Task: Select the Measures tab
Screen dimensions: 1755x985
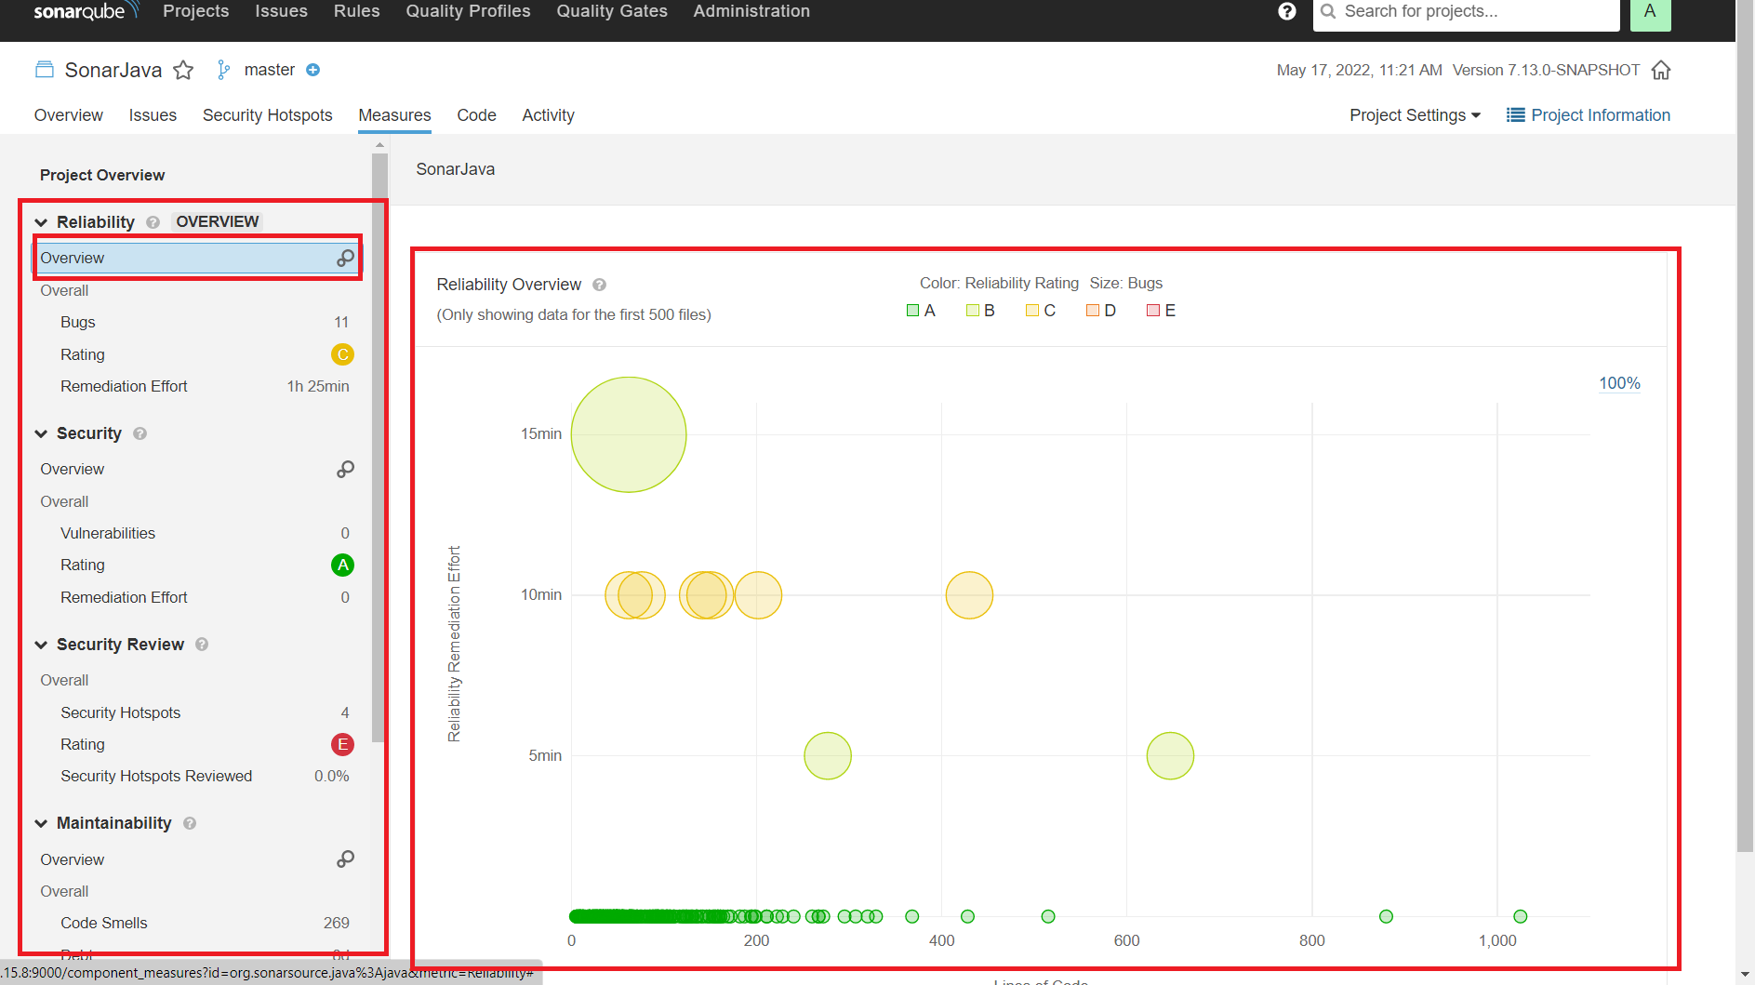Action: click(394, 115)
